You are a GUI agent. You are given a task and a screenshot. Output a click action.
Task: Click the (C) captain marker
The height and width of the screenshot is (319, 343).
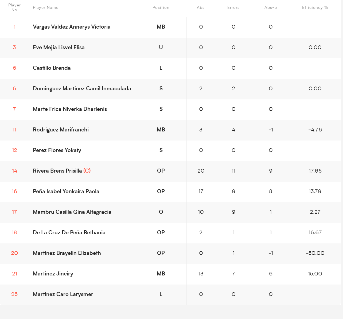coord(87,171)
